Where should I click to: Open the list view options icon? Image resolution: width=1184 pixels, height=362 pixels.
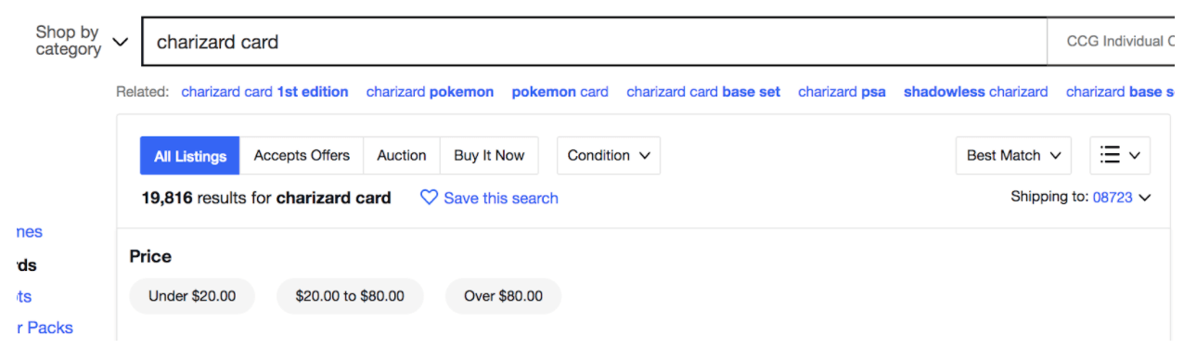point(1120,156)
